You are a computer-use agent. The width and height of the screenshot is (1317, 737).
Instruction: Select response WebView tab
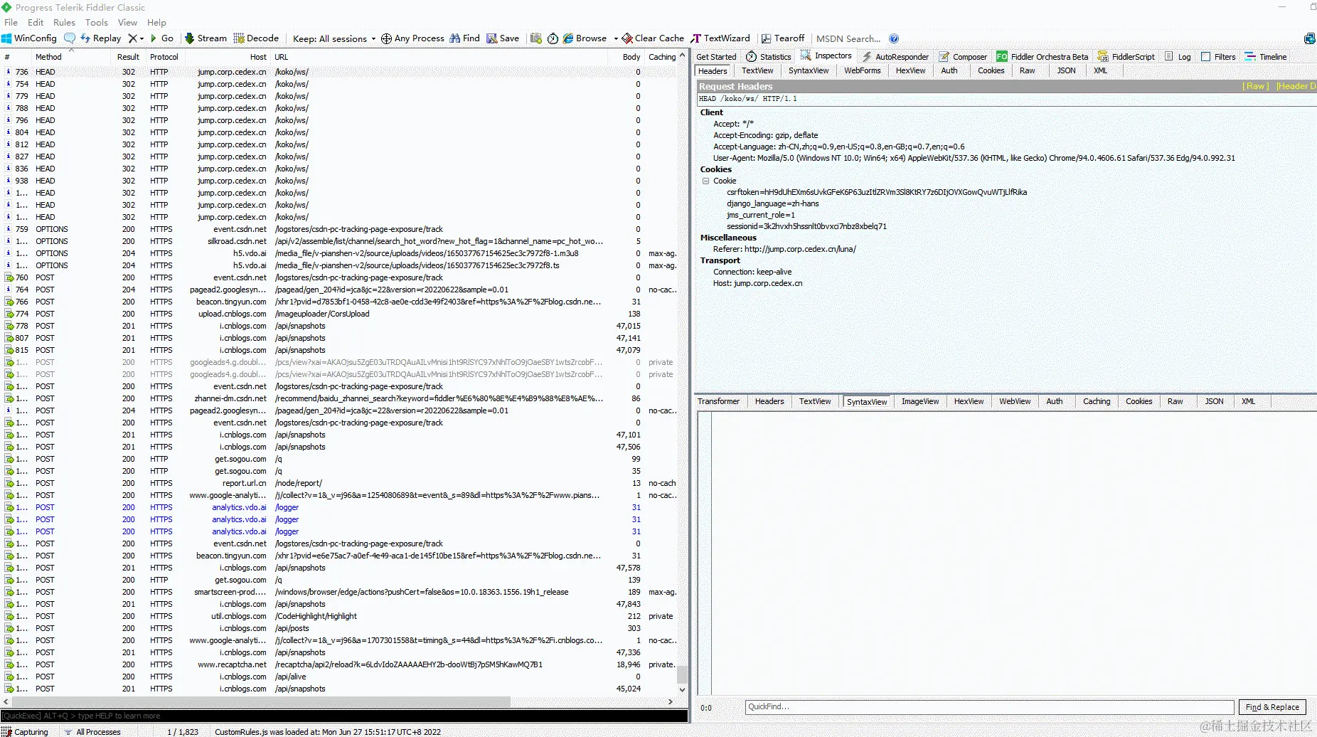(x=1015, y=401)
